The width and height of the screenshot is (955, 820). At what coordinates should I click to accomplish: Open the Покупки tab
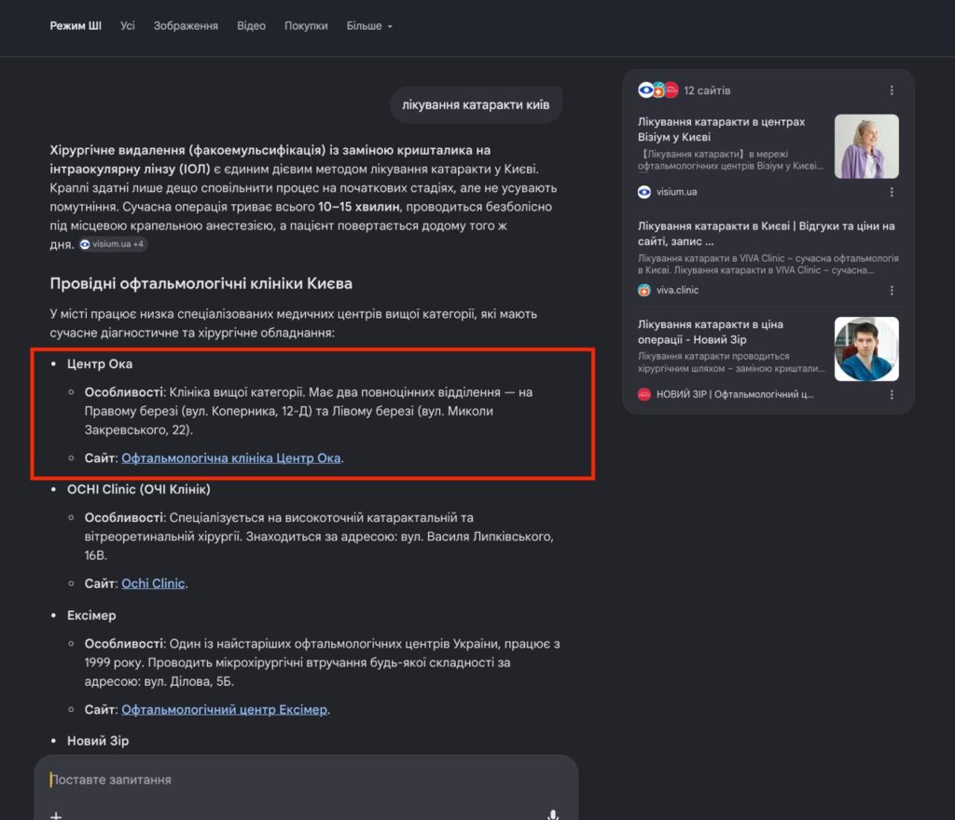pyautogui.click(x=306, y=25)
